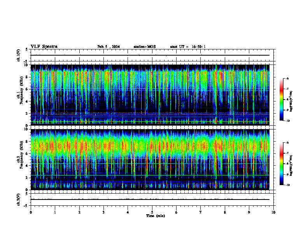This screenshot has width=308, height=238.
Task: Click the "station=MOS" header label
Action: (x=145, y=47)
